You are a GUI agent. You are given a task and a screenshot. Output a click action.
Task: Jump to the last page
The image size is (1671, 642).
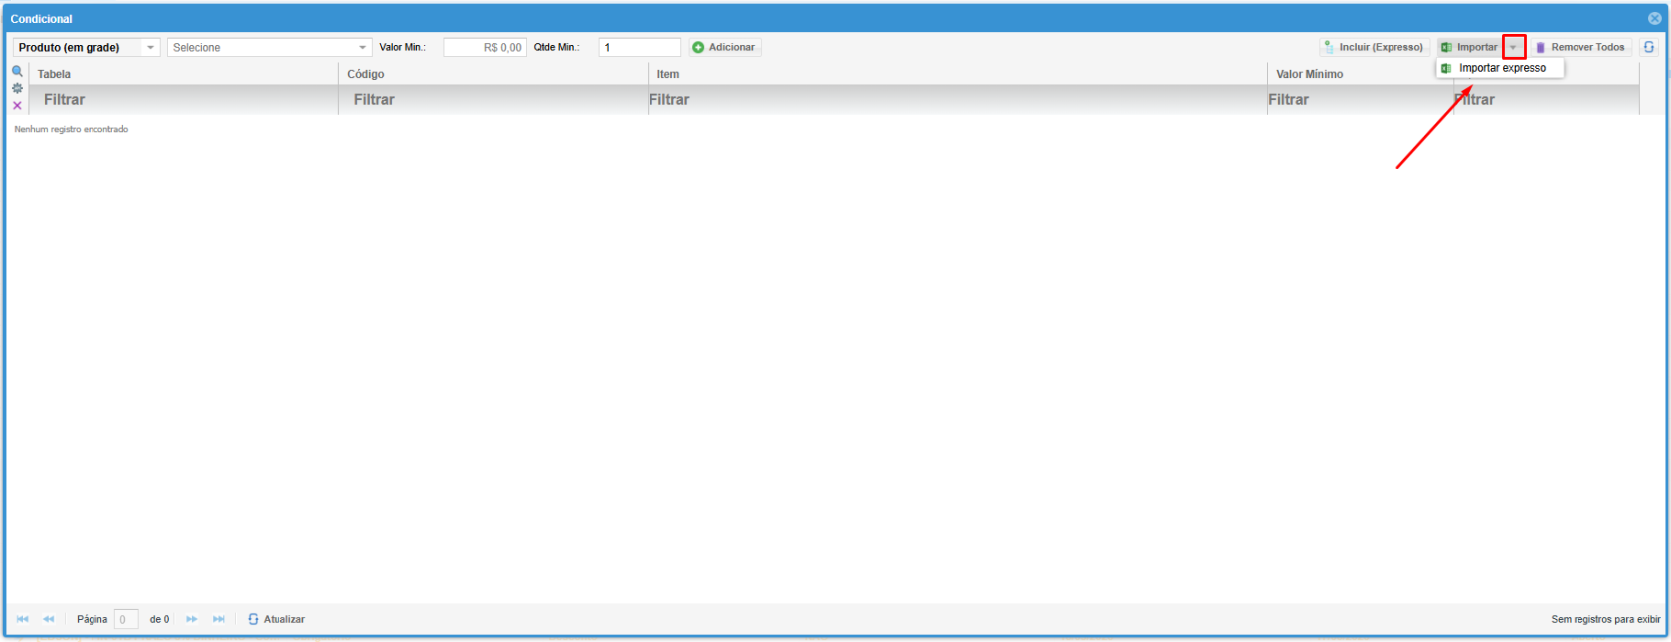coord(219,619)
